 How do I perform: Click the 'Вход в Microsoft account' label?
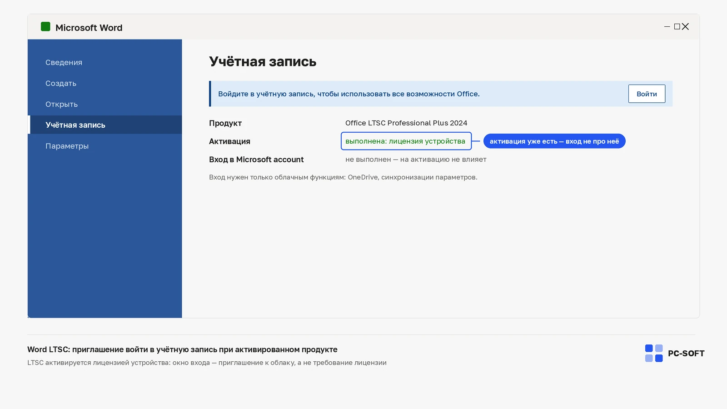tap(256, 160)
